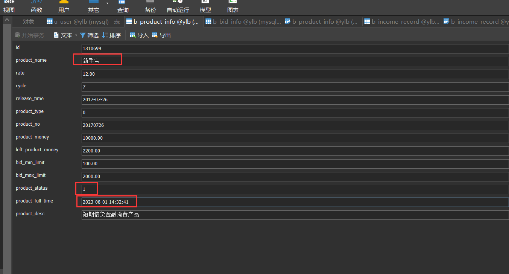The width and height of the screenshot is (509, 274).
Task: Open the 模型 (Model) toolbar item
Action: [x=205, y=7]
